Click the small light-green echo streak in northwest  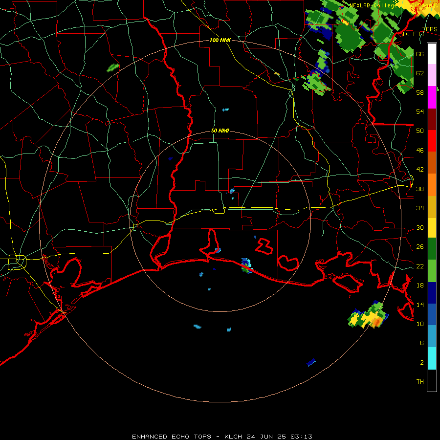point(113,67)
